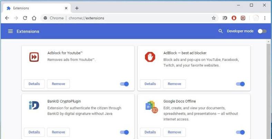Click the 'Developer mode' label
This screenshot has width=272, height=139.
click(240, 31)
